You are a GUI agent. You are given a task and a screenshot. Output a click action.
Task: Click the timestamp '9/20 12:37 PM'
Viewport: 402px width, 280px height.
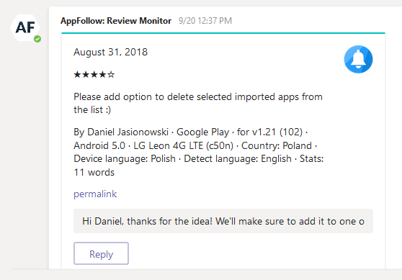click(x=205, y=21)
